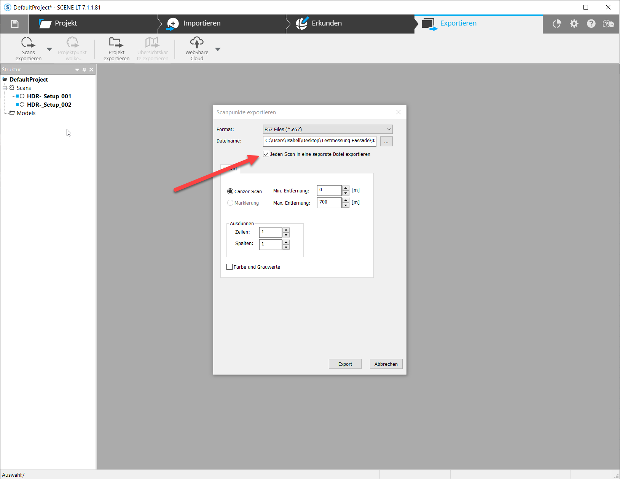Click the pie chart status icon
Viewport: 620px width, 479px height.
557,24
